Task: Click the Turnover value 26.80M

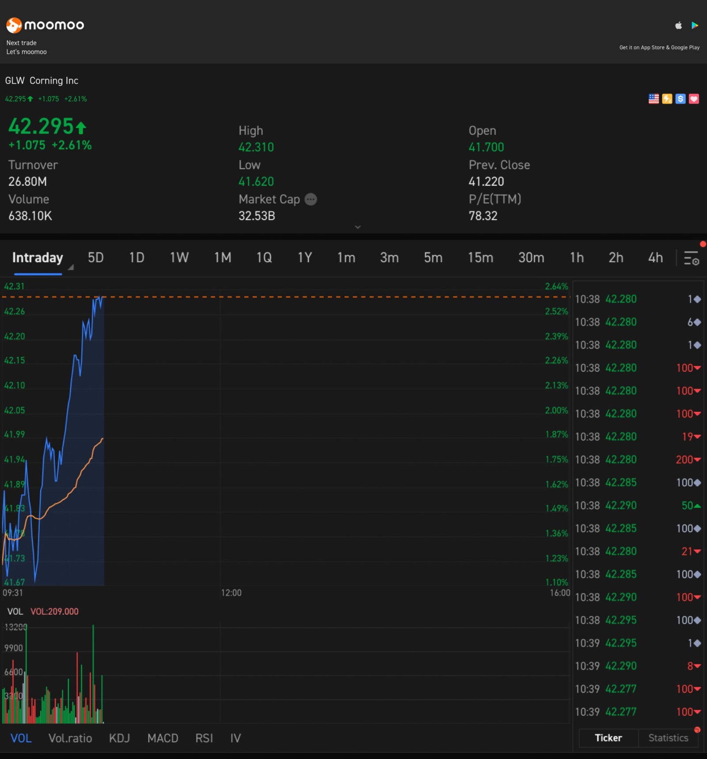Action: click(x=27, y=181)
